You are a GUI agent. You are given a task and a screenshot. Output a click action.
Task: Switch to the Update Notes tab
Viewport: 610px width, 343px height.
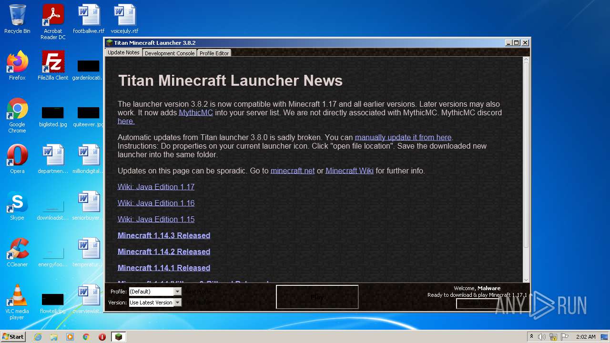click(x=123, y=52)
